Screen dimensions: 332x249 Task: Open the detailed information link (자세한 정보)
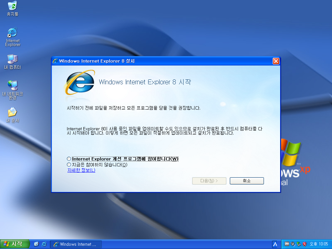pos(81,170)
